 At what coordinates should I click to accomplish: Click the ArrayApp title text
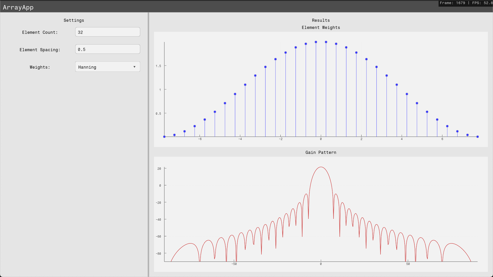(x=18, y=7)
